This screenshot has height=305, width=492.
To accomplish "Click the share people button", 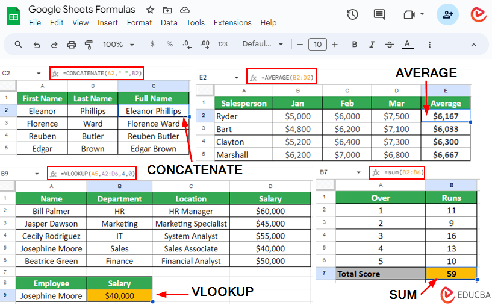I will pyautogui.click(x=447, y=14).
